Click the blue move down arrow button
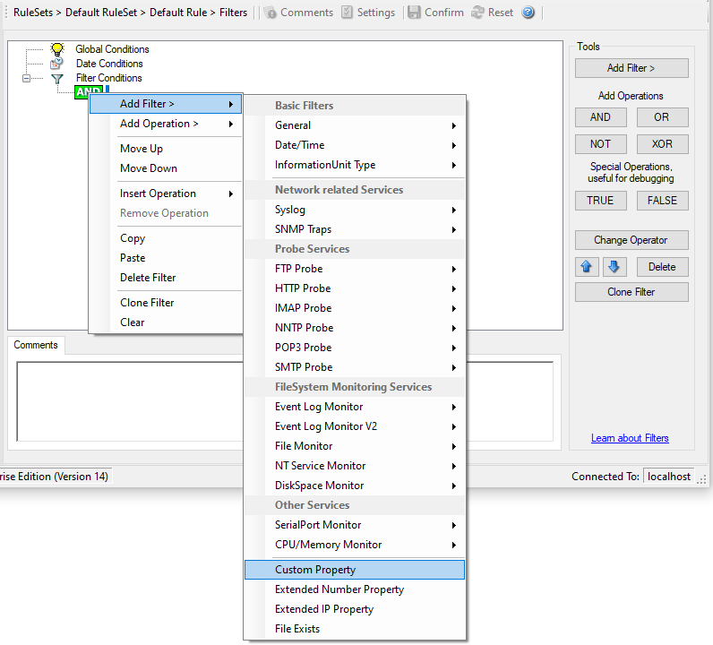This screenshot has height=645, width=713. tap(614, 267)
